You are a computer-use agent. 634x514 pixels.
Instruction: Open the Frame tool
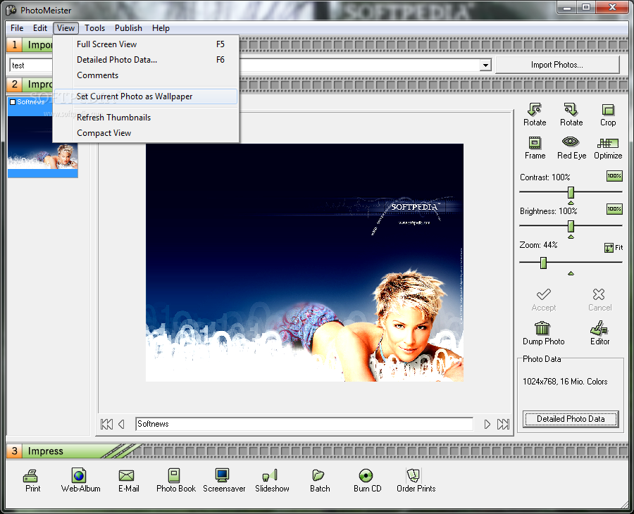tap(535, 143)
